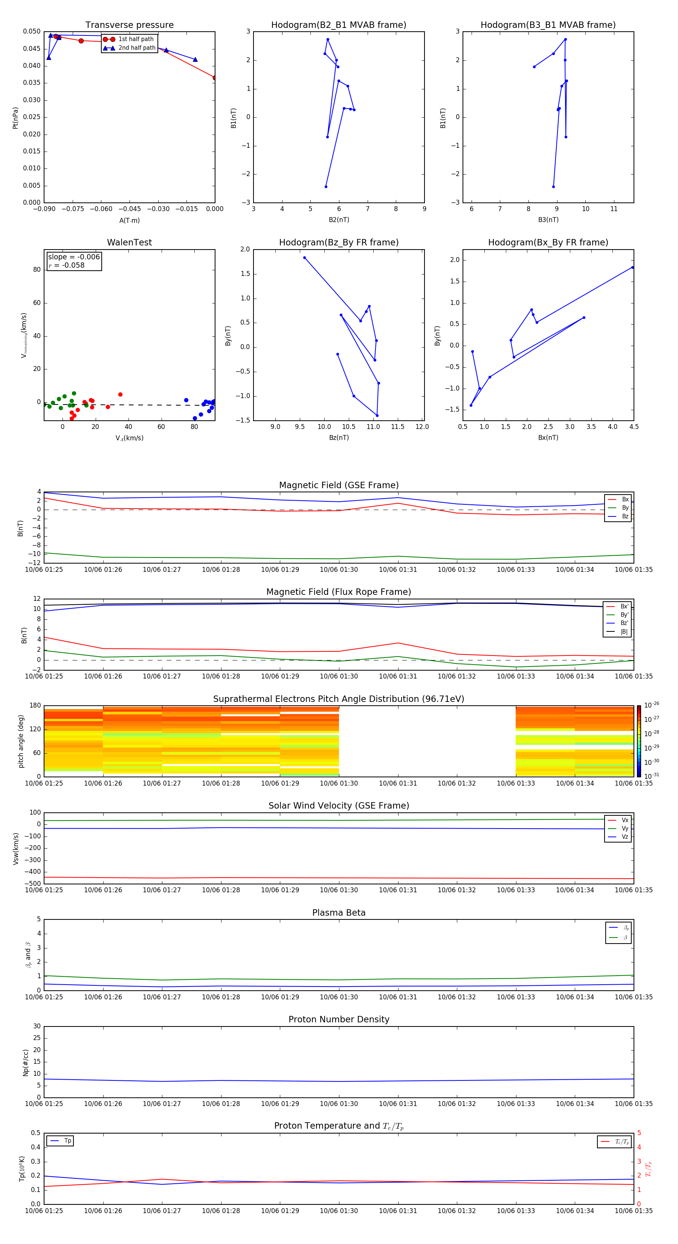678x1244 pixels.
Task: Click the blue WalenTest point near V_A 75
Action: [186, 400]
